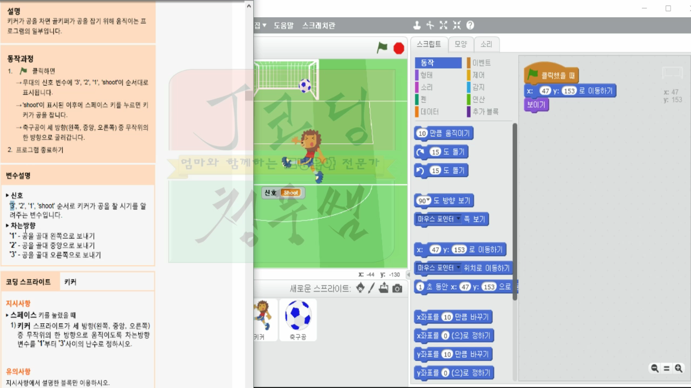Switch to the 모양 tab

pyautogui.click(x=461, y=44)
